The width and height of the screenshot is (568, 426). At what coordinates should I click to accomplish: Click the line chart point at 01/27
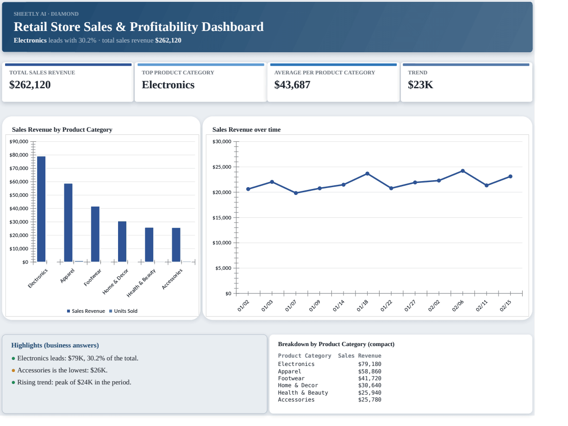point(415,182)
